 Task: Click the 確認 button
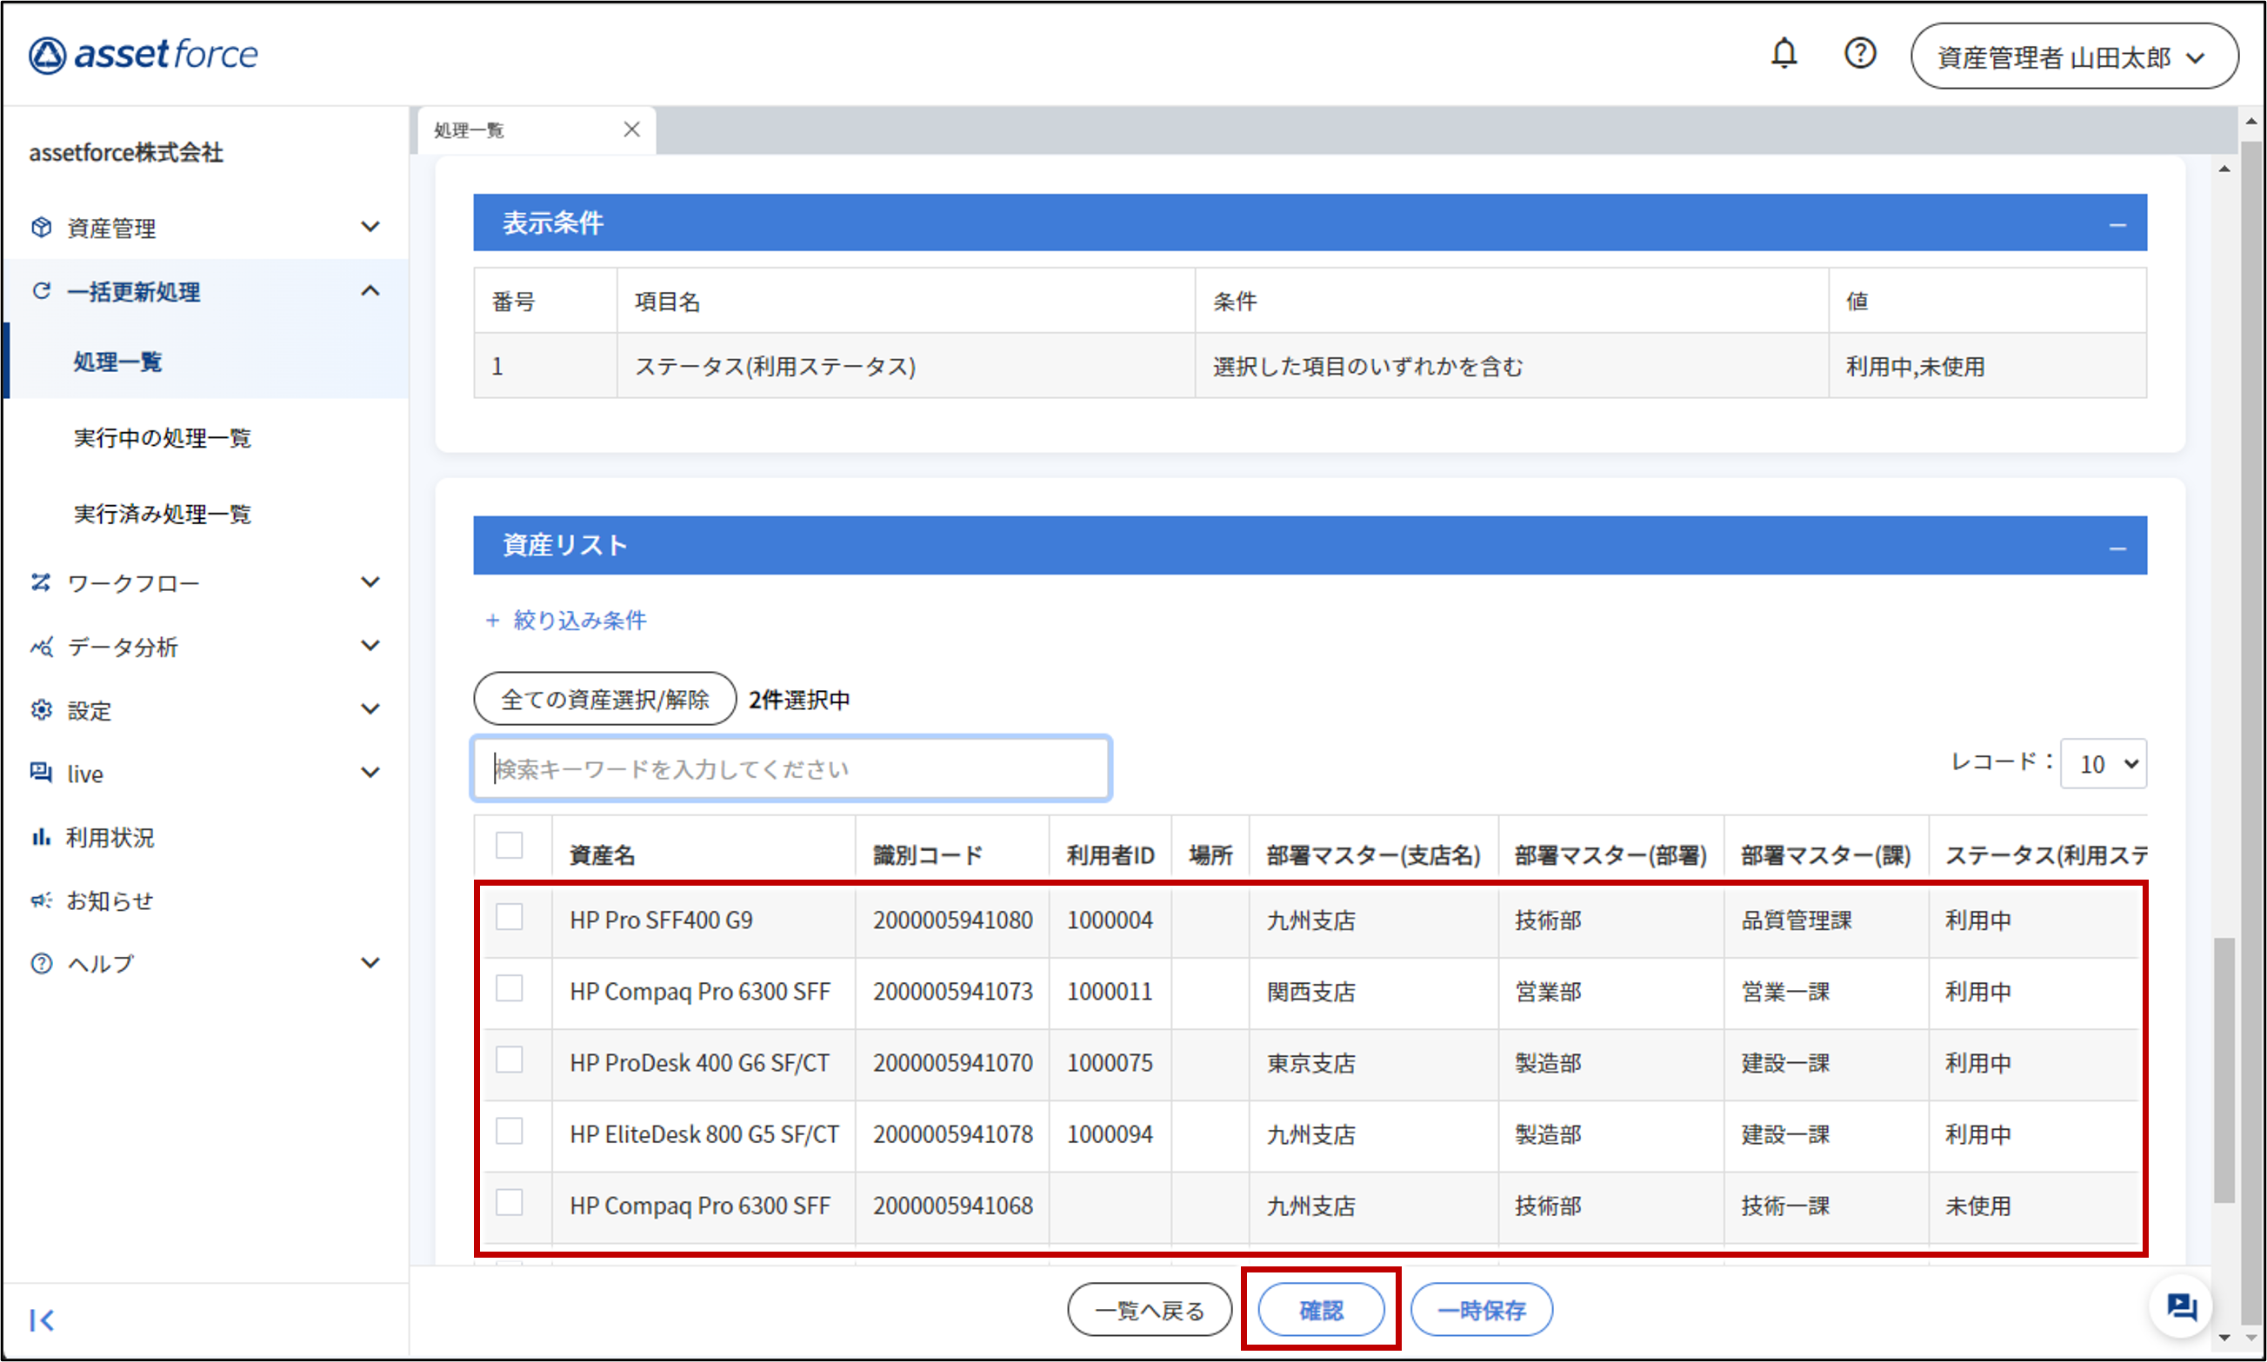[x=1321, y=1310]
